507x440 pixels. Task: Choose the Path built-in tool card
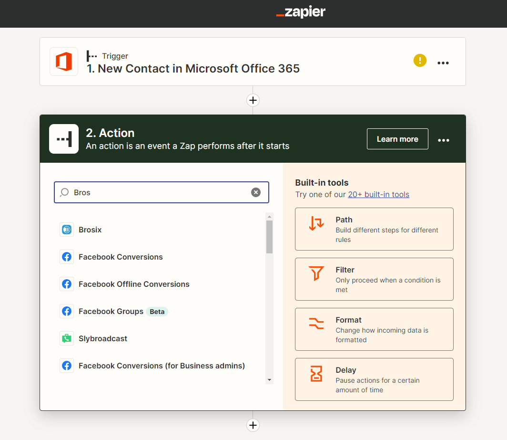coord(374,229)
